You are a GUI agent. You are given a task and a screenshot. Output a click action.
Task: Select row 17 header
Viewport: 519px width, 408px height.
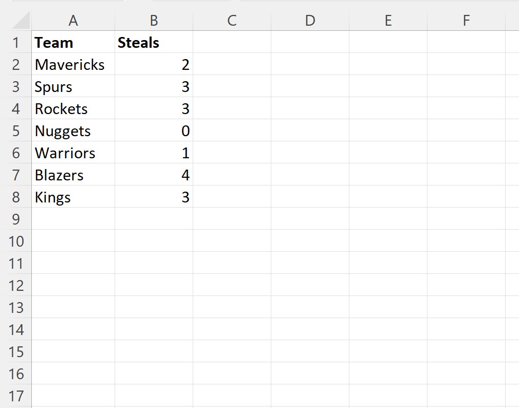pos(16,396)
